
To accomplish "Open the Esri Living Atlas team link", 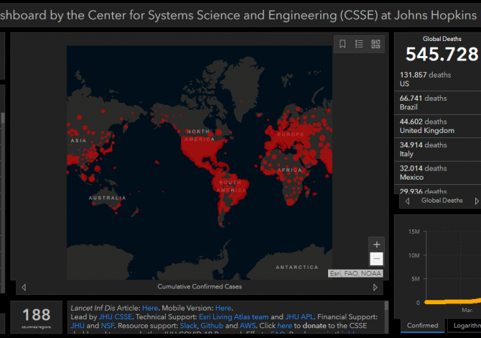I will tap(234, 317).
